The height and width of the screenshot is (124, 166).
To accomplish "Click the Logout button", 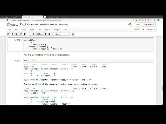I will pos(139,25).
